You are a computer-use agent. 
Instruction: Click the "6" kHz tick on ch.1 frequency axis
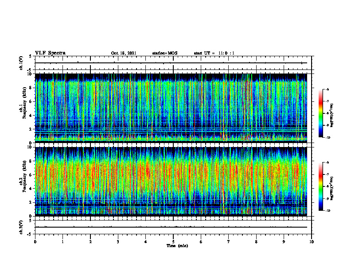click(31, 101)
